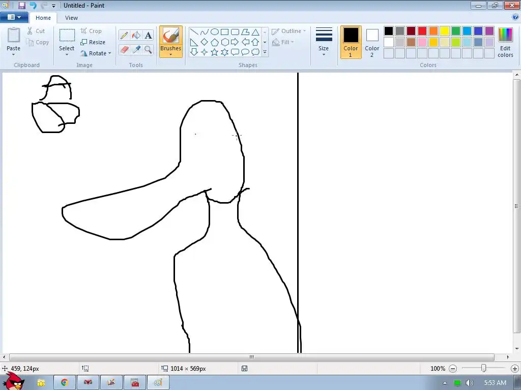Pick the Eraser tool

124,50
